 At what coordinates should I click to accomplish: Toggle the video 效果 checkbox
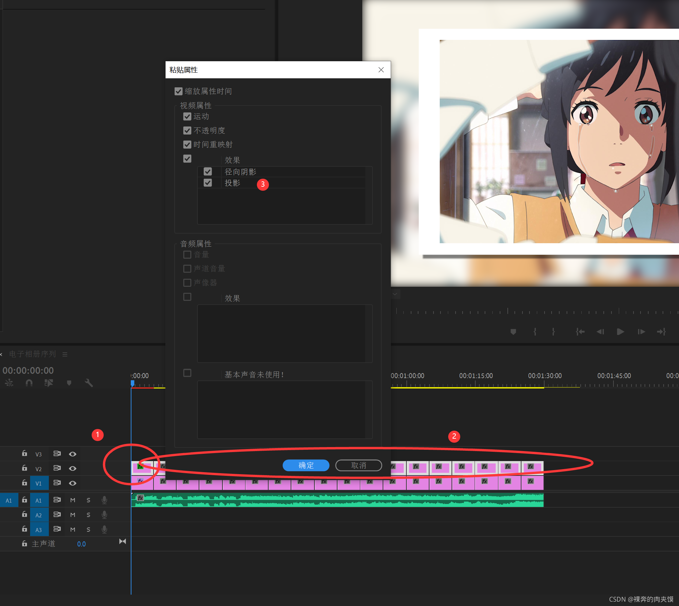[x=187, y=159]
